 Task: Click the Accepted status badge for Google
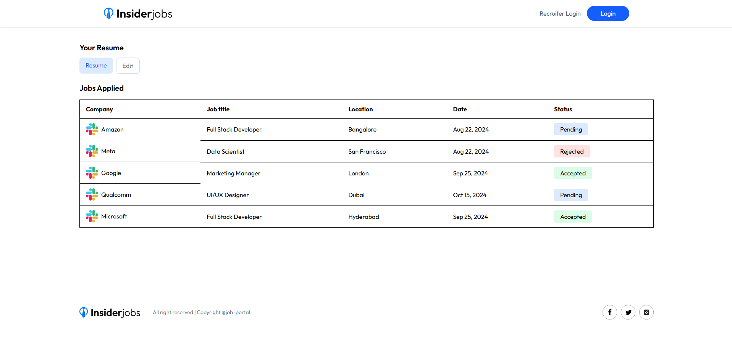[x=573, y=173]
